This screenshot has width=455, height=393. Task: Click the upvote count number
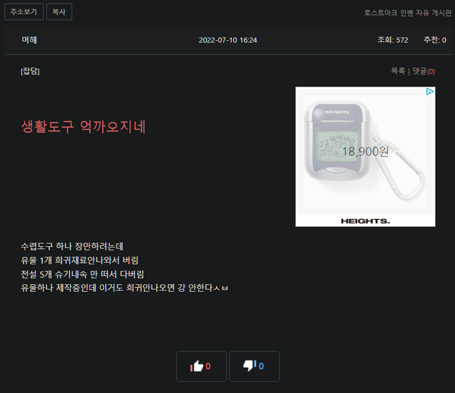click(x=208, y=366)
